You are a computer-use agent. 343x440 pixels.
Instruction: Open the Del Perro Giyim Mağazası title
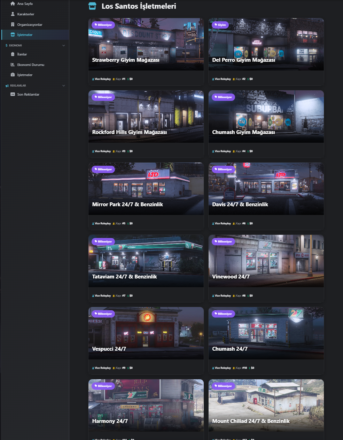(x=243, y=60)
